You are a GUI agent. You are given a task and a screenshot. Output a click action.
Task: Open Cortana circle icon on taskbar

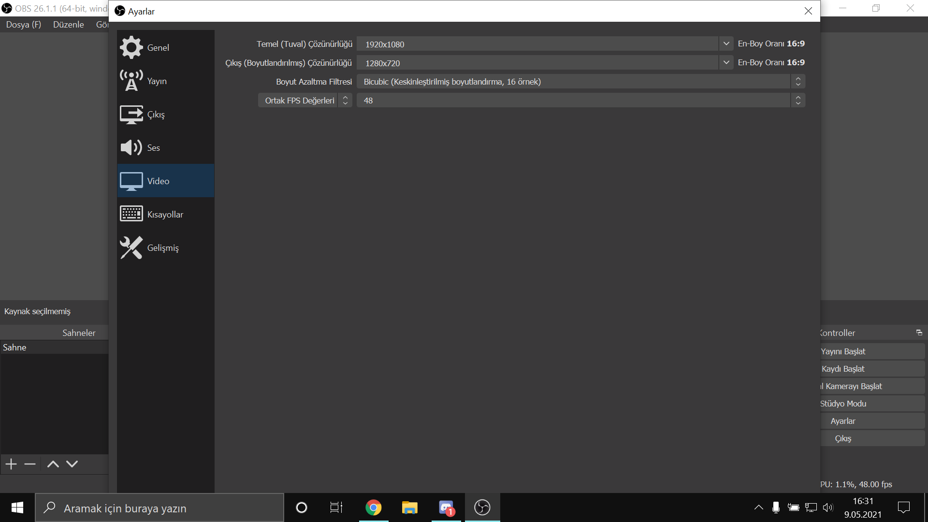[302, 507]
